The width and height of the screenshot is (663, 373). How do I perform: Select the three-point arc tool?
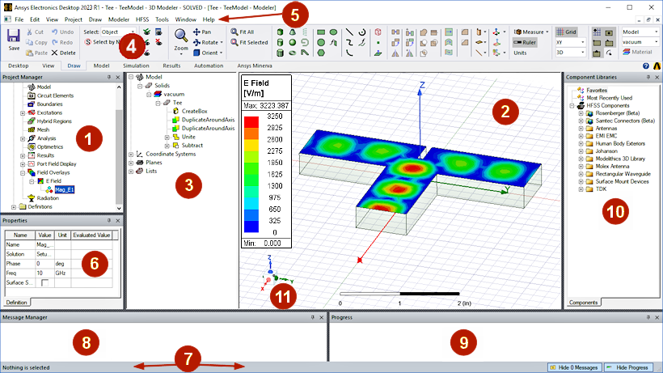(349, 53)
